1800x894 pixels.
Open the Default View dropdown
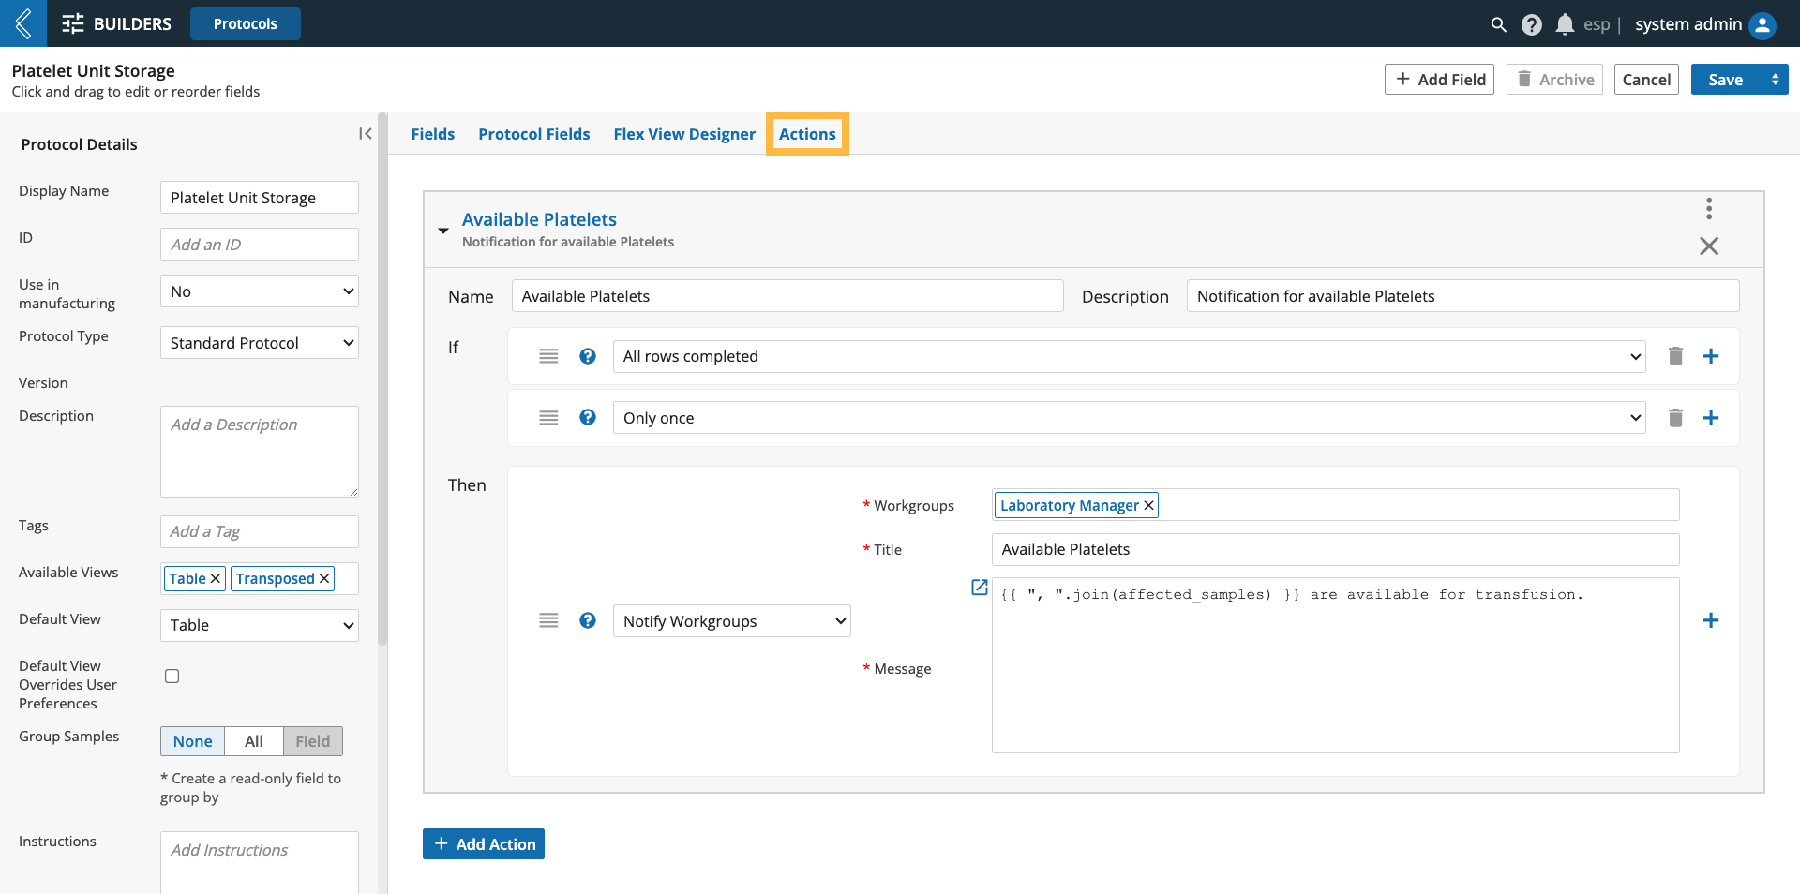(260, 625)
